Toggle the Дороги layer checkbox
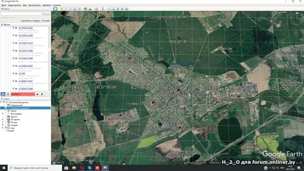This screenshot has width=304, height=171. (6, 116)
